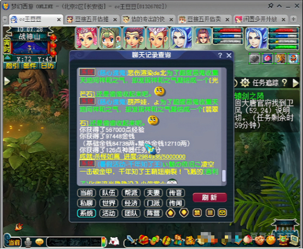Select the green-haired team member portrait
This screenshot has width=303, height=249.
click(110, 38)
